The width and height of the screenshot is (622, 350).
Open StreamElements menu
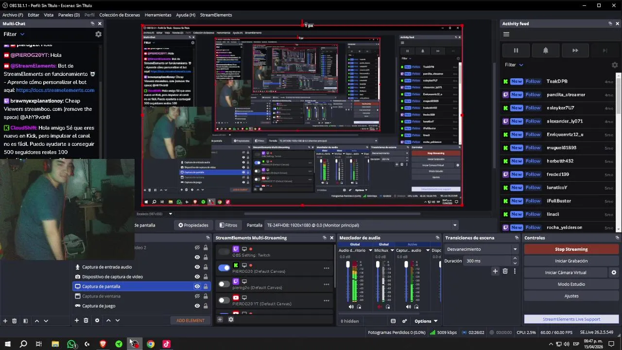[x=216, y=15]
